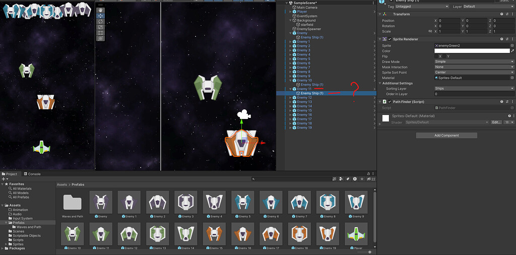Adjust Project thumbnail size slider
Screen dimensions: 516x255
point(370,252)
